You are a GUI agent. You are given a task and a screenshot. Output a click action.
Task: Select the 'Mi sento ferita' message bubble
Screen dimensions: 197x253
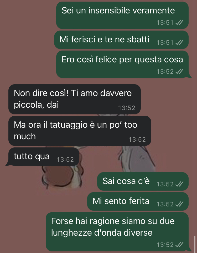pyautogui.click(x=138, y=201)
